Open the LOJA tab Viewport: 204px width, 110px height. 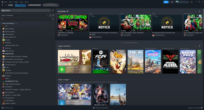coord(10,5)
